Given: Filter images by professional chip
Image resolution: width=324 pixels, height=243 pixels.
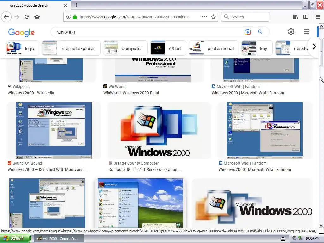Looking at the screenshot, I should pyautogui.click(x=214, y=48).
